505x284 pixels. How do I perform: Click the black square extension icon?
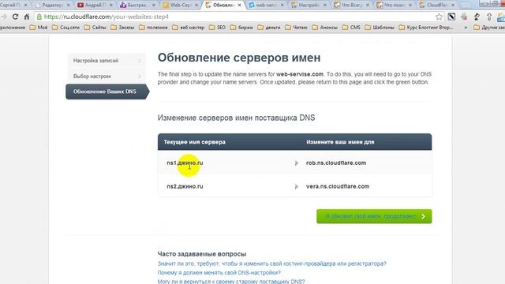click(451, 17)
